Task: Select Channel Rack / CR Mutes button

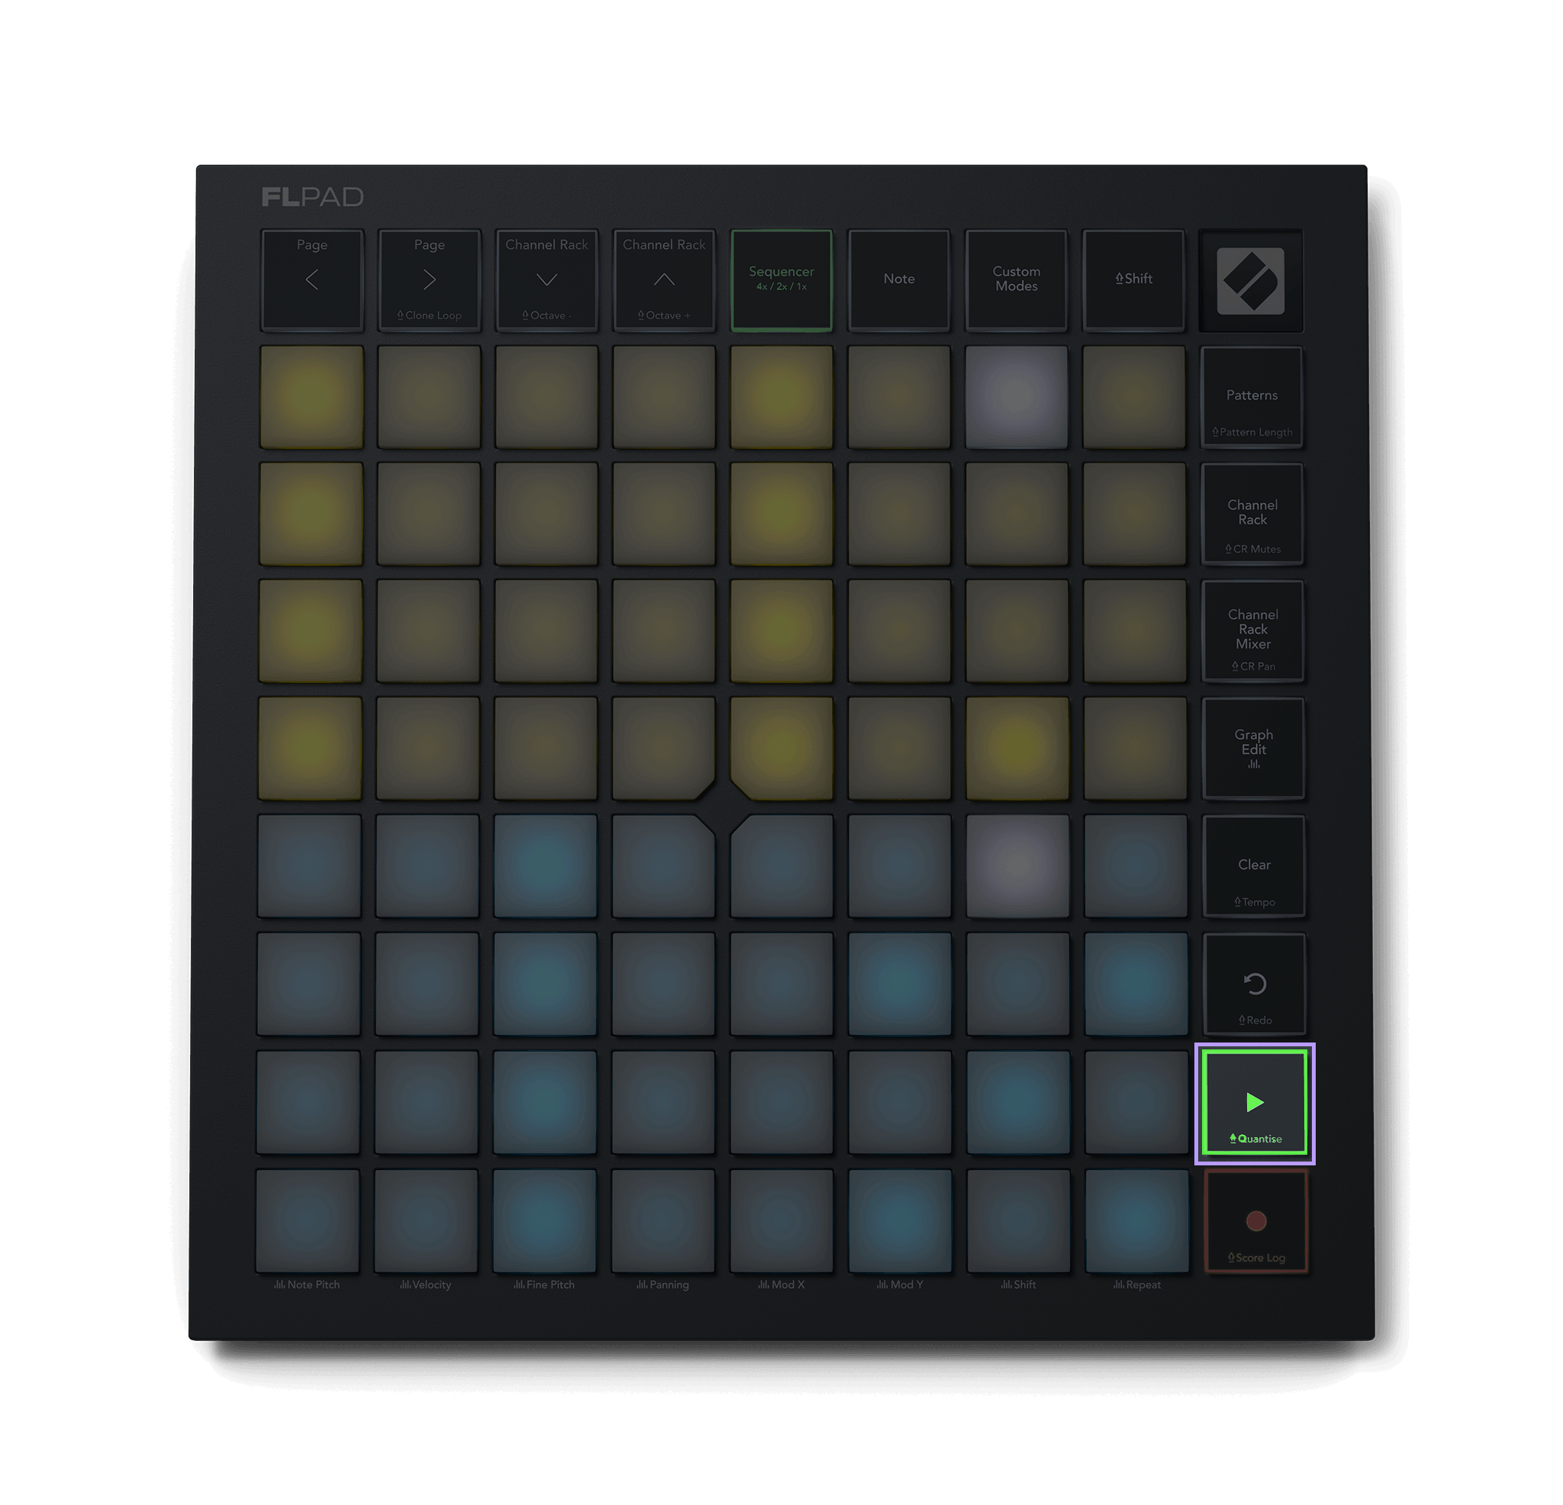Action: 1252,514
